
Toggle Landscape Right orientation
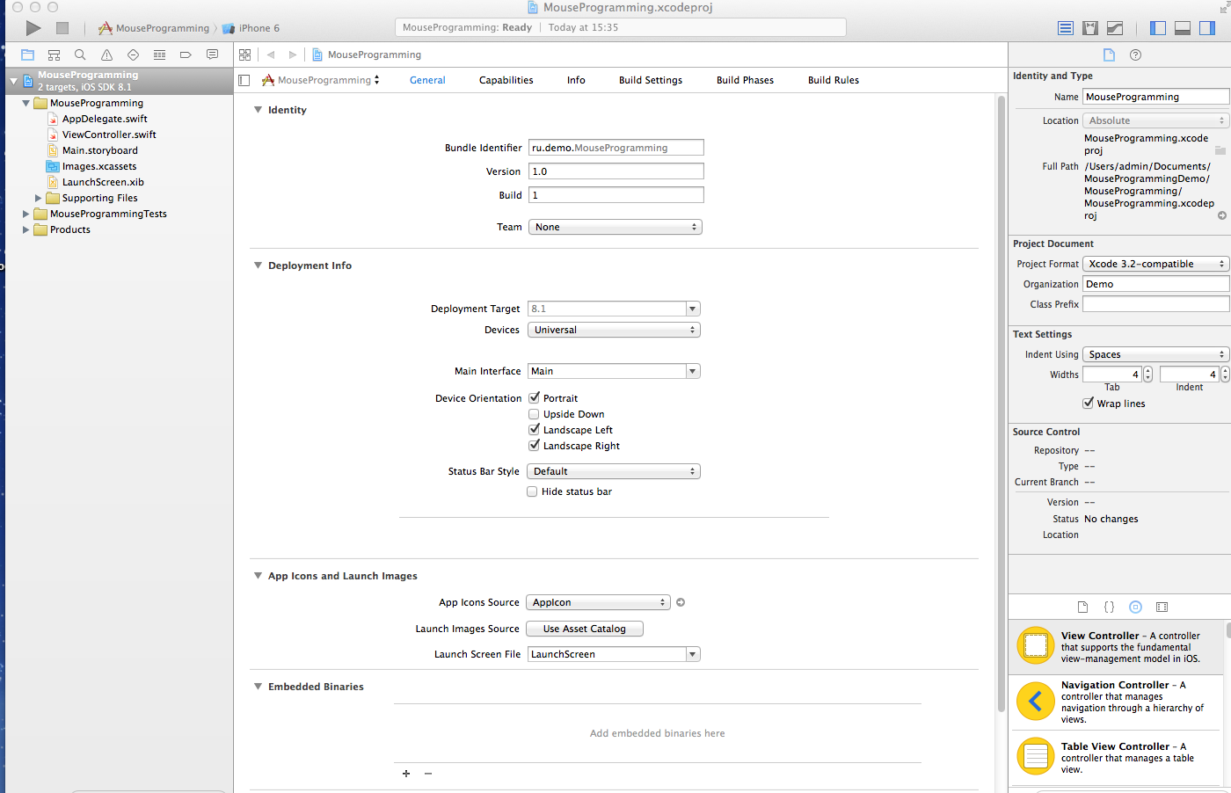coord(534,445)
